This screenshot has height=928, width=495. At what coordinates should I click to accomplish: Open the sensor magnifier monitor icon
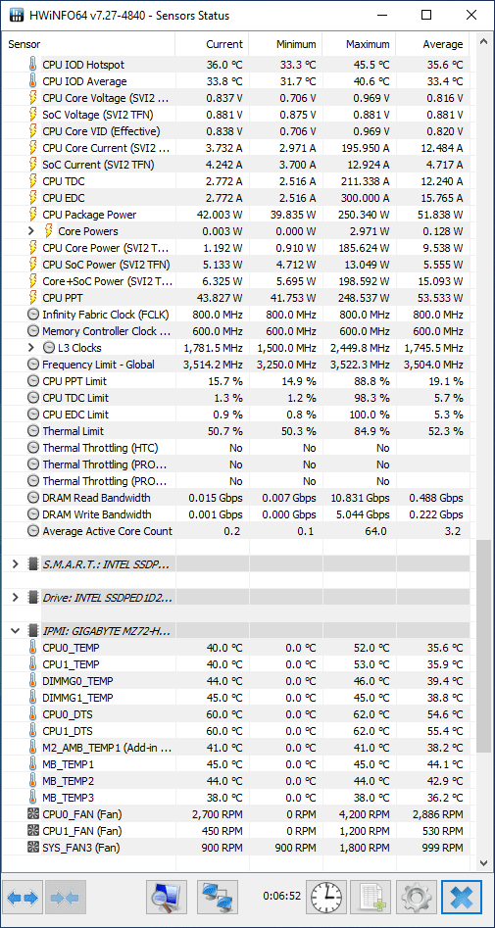click(167, 898)
